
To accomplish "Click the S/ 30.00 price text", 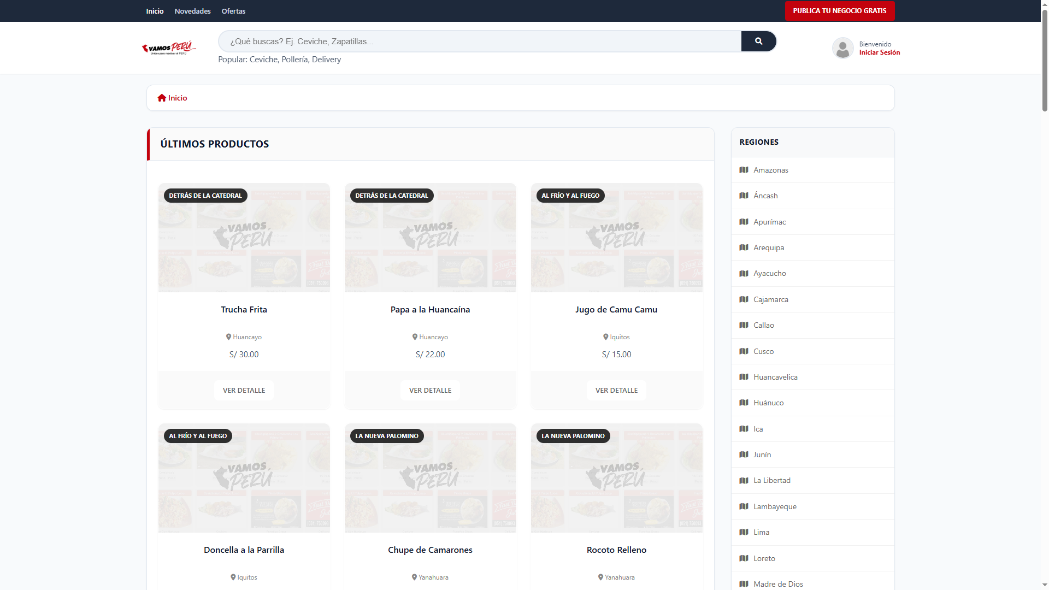I will point(244,355).
